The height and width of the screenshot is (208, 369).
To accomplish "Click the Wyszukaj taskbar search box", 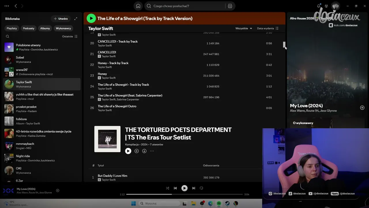I will click(159, 203).
